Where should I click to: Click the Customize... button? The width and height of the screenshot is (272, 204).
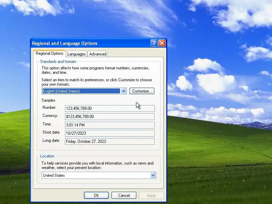click(142, 91)
